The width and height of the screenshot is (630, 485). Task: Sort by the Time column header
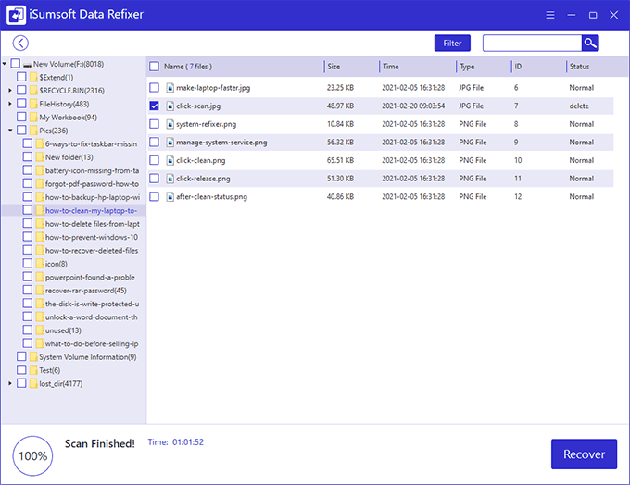click(x=391, y=67)
